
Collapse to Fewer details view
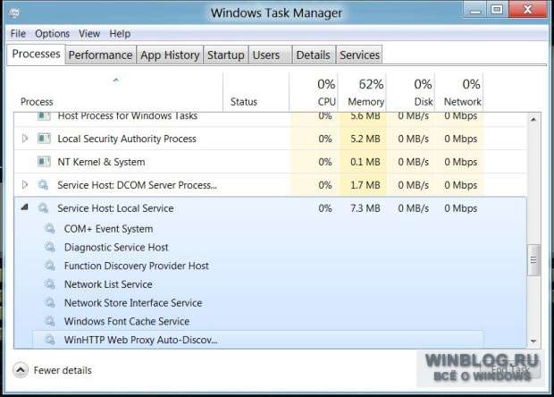[53, 370]
